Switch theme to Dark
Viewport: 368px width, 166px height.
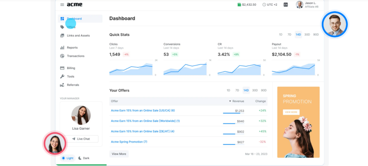[84, 158]
